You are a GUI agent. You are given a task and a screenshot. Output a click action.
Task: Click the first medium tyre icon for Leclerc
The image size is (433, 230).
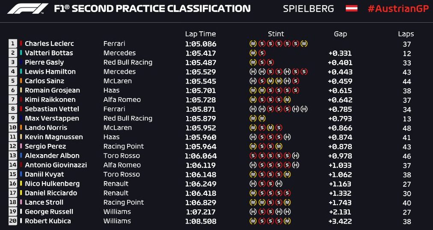pos(253,43)
